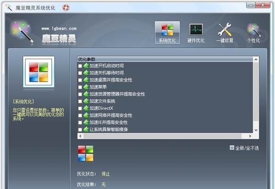Image resolution: width=275 pixels, height=189 pixels.
Task: Click the magic wand logo in header
Action: 22,32
